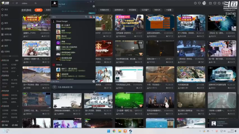Screen dimensions: 239x134
Task: Open messages chat bubble icon in header
Action: pyautogui.click(x=219, y=3)
